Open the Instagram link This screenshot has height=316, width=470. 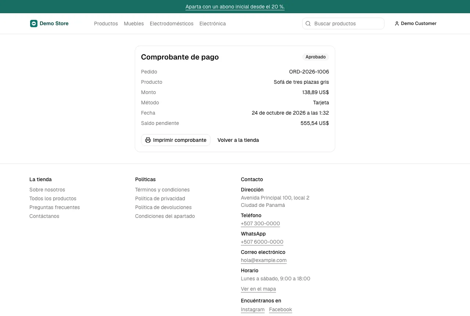(253, 309)
